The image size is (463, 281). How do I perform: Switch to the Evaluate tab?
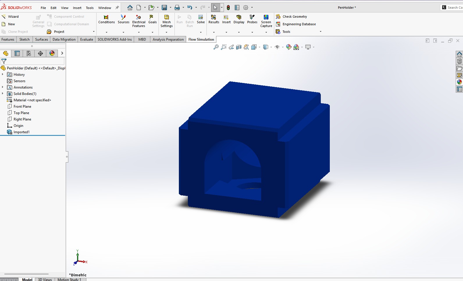tap(87, 39)
